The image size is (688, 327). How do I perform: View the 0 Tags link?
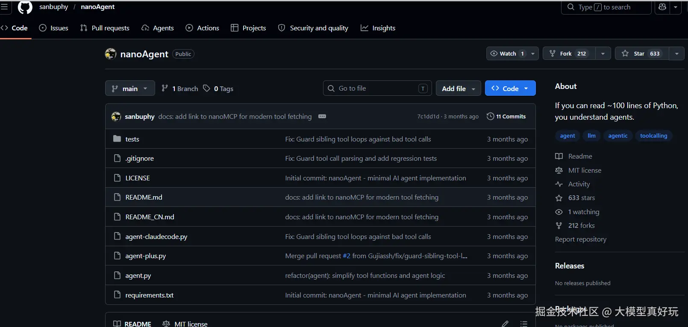click(x=218, y=88)
